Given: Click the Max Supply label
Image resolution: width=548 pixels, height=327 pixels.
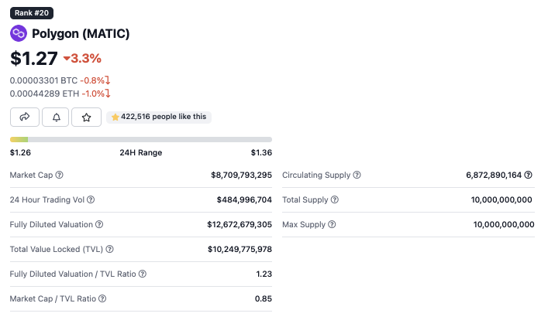Looking at the screenshot, I should click(x=304, y=224).
